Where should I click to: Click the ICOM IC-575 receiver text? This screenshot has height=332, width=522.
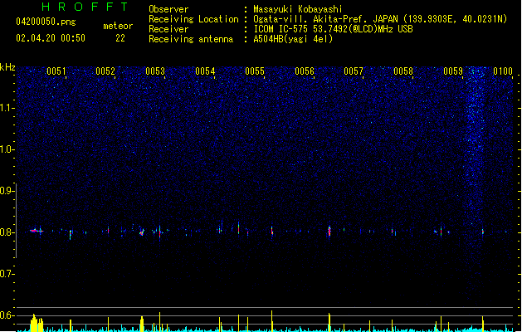334,29
